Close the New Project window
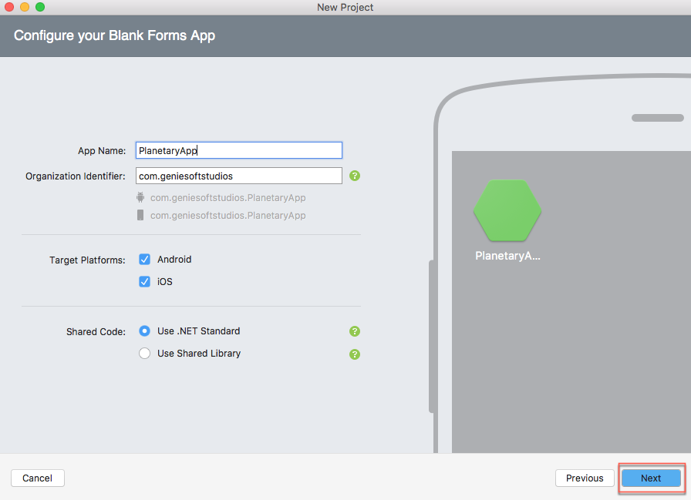The image size is (691, 500). point(8,7)
